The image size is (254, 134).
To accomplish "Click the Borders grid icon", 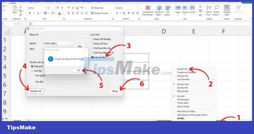I will [x=46, y=13].
